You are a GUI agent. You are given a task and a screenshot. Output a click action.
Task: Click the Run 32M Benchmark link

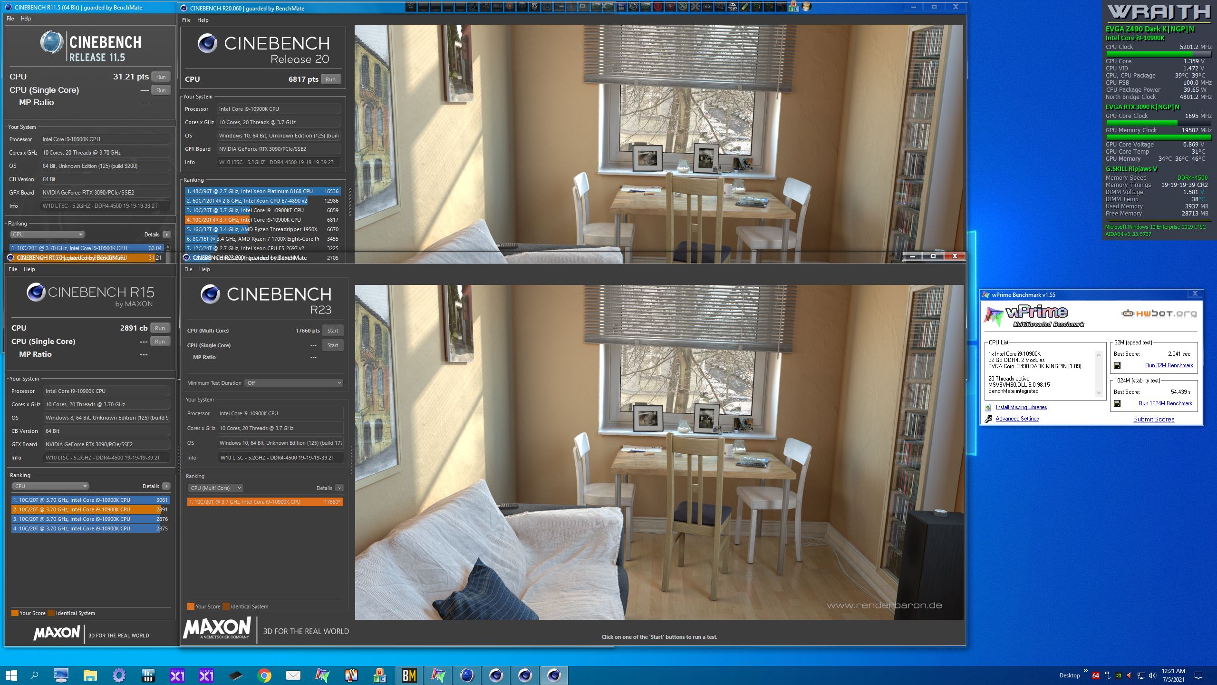1169,365
